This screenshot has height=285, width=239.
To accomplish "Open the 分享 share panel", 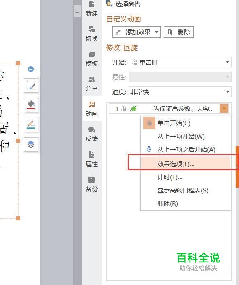I will click(x=92, y=84).
